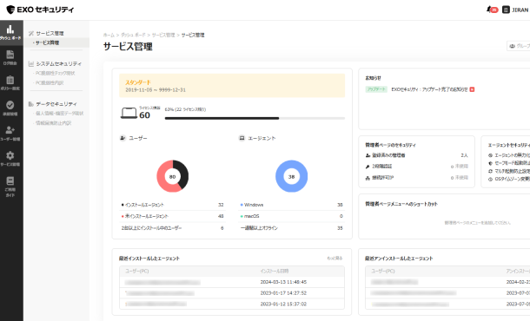Open the Log inquiry document icon in the left sidebar
The width and height of the screenshot is (530, 321).
[x=10, y=55]
